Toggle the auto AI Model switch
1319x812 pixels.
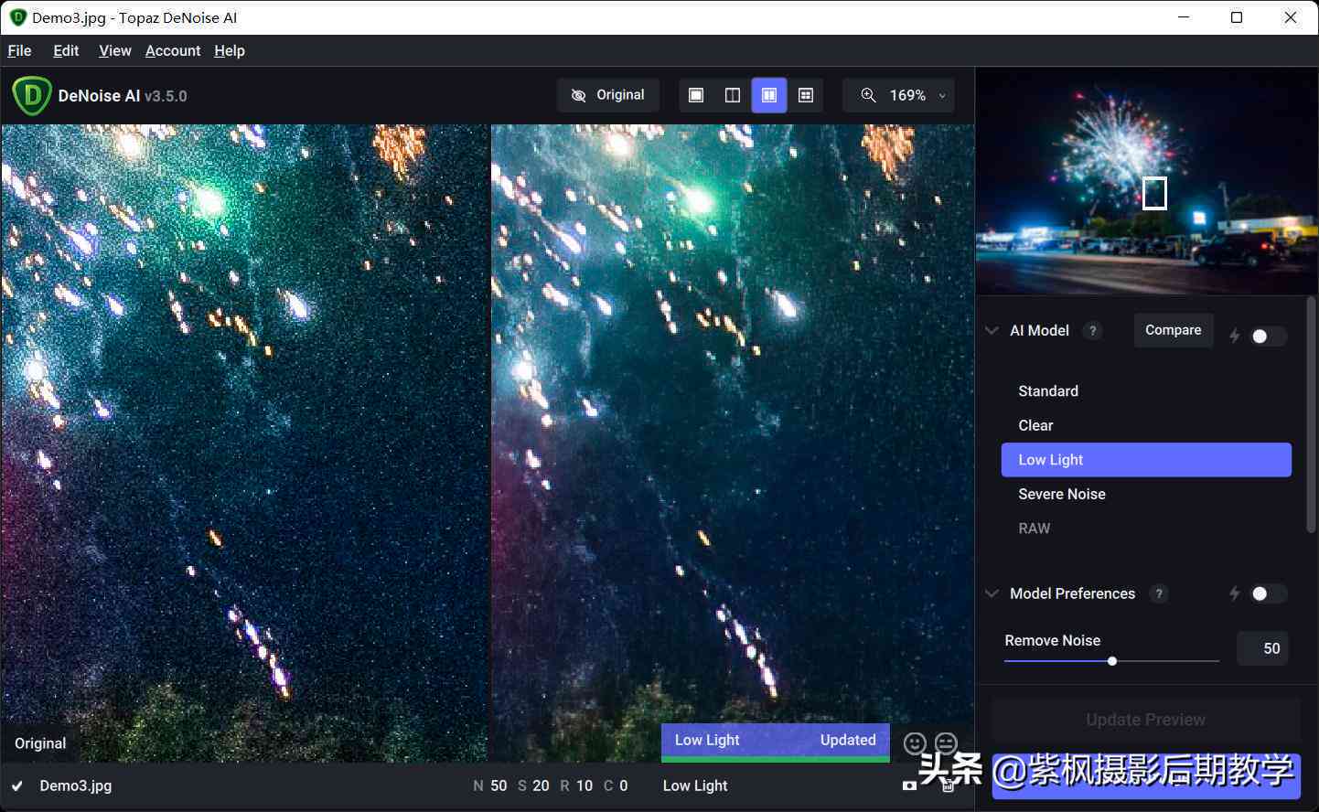(x=1268, y=337)
